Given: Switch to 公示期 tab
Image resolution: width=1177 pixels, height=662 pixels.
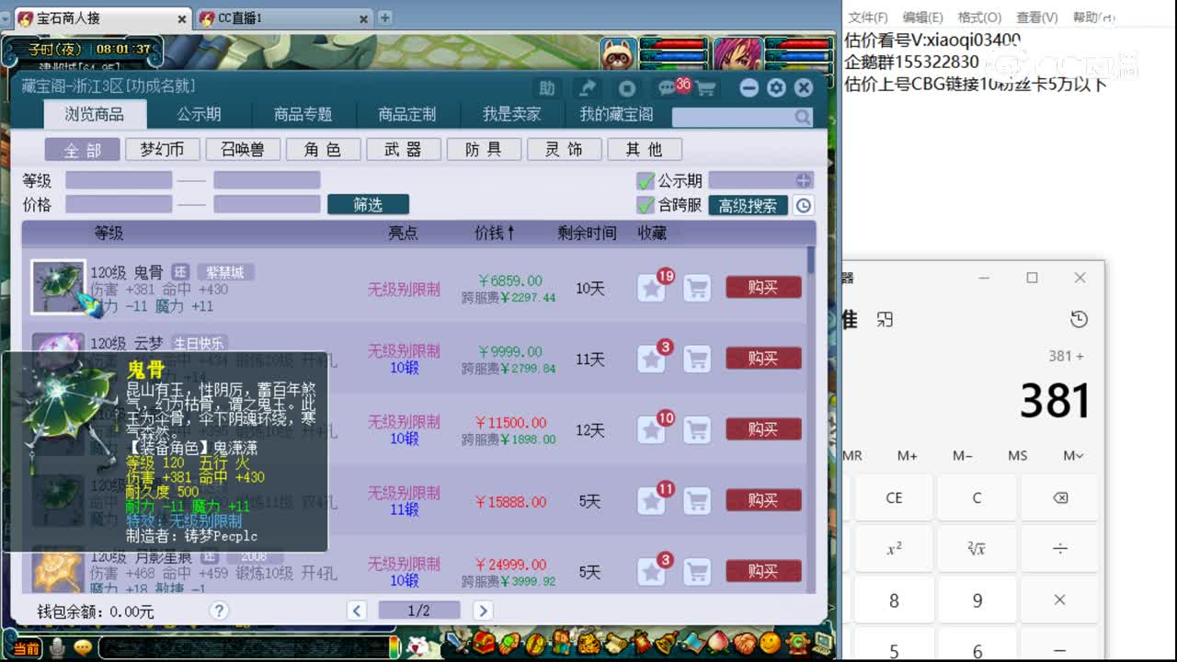Looking at the screenshot, I should tap(199, 114).
